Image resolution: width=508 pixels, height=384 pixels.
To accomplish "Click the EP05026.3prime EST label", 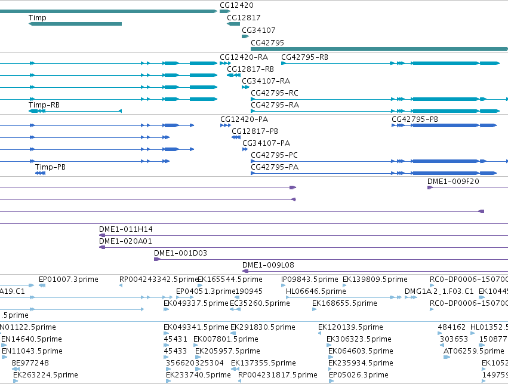I will pos(359,376).
